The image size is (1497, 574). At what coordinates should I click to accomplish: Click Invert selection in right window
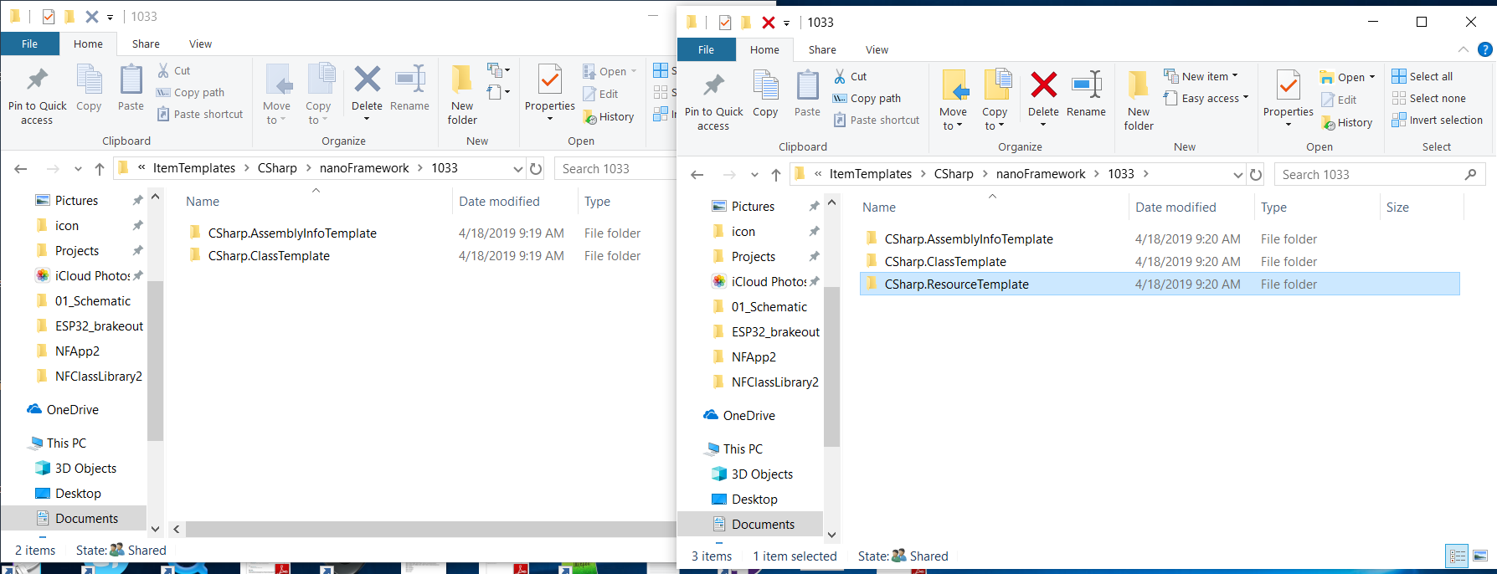tap(1438, 120)
